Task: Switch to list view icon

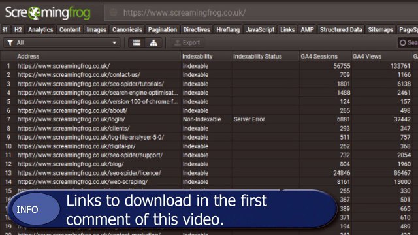Action: (137, 42)
